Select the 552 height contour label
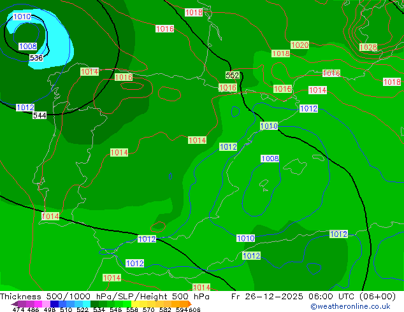The height and width of the screenshot is (312, 404). pos(233,75)
